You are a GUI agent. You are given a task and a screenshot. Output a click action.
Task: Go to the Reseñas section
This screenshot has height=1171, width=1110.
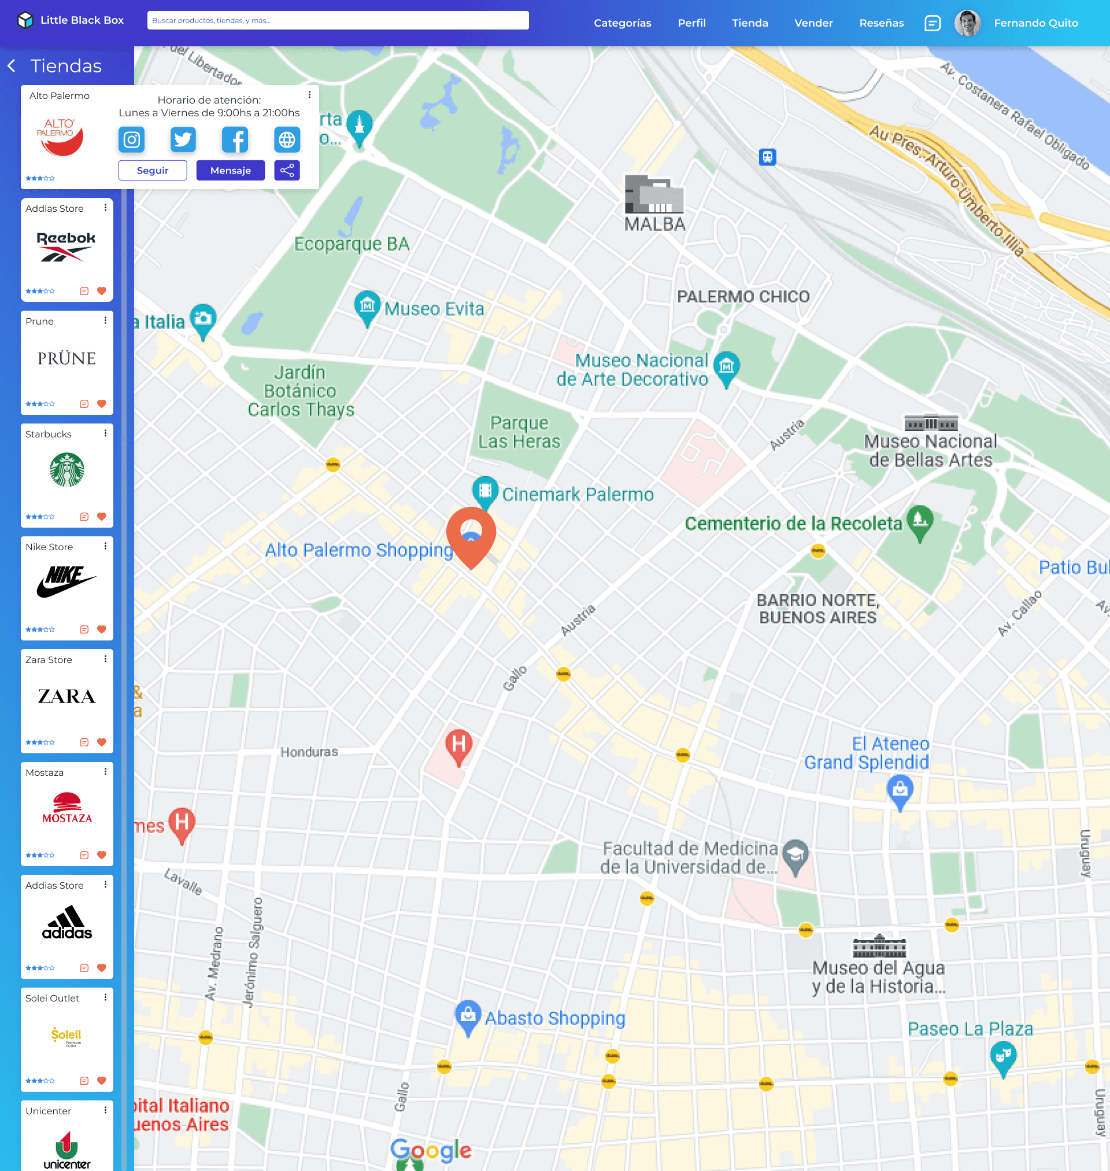point(881,23)
